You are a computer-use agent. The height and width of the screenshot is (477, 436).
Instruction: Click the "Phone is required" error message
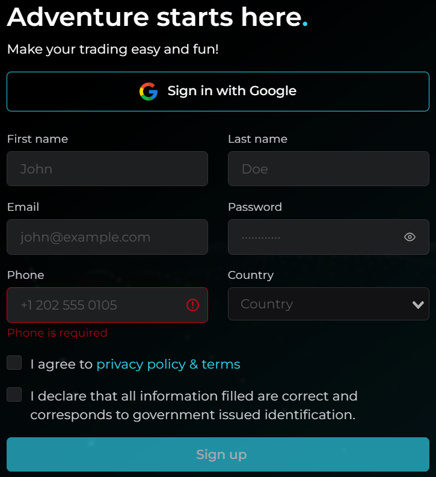click(57, 333)
